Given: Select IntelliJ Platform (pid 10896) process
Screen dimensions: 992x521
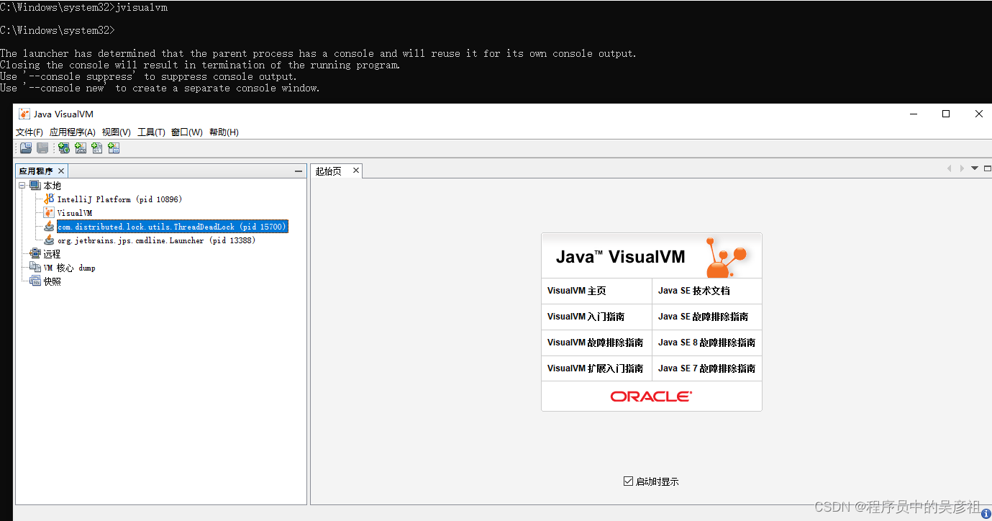Looking at the screenshot, I should [x=119, y=199].
